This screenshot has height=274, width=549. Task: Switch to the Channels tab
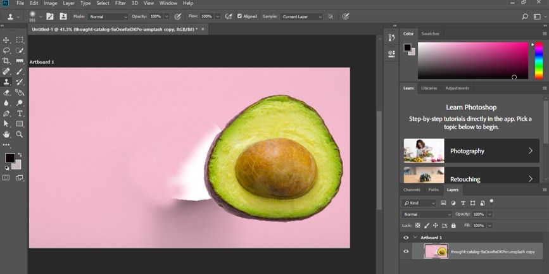(412, 189)
